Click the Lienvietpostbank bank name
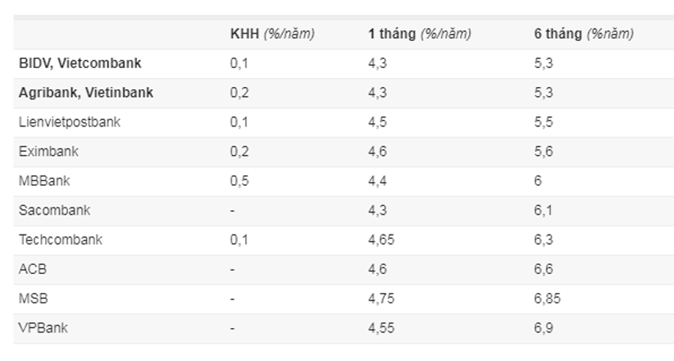Screen dimensions: 674x361 point(70,122)
